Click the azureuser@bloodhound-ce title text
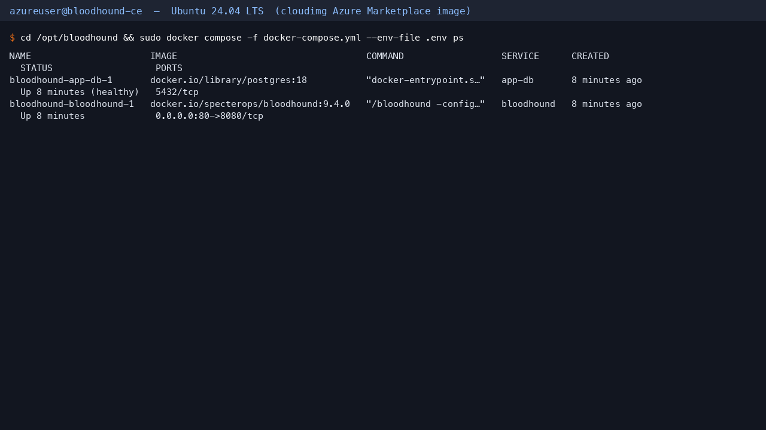 (x=76, y=11)
